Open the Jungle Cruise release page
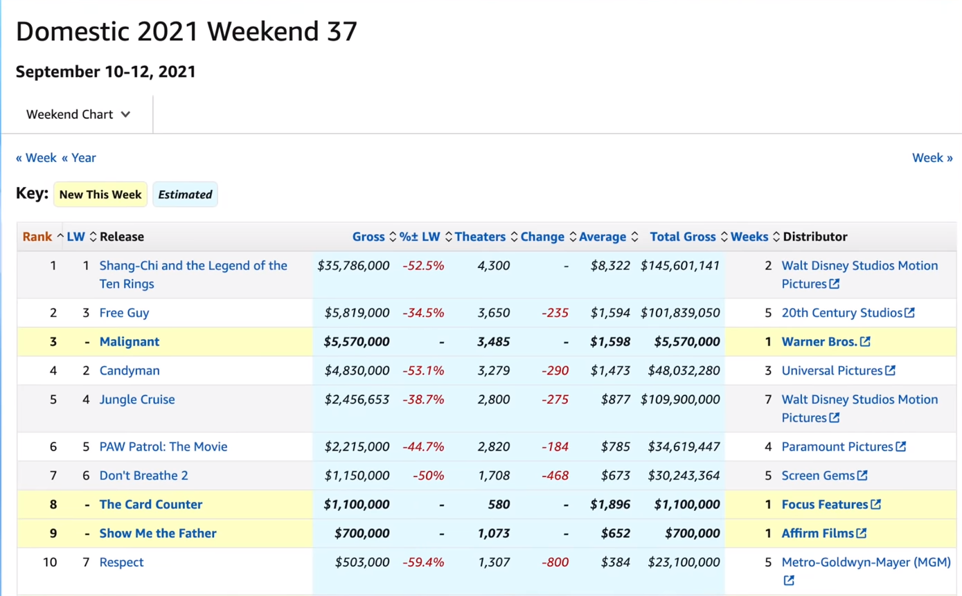The width and height of the screenshot is (962, 596). point(137,399)
